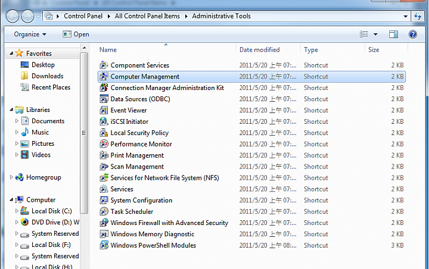This screenshot has width=429, height=269.
Task: Click the Services for Network File System icon
Action: tap(104, 178)
